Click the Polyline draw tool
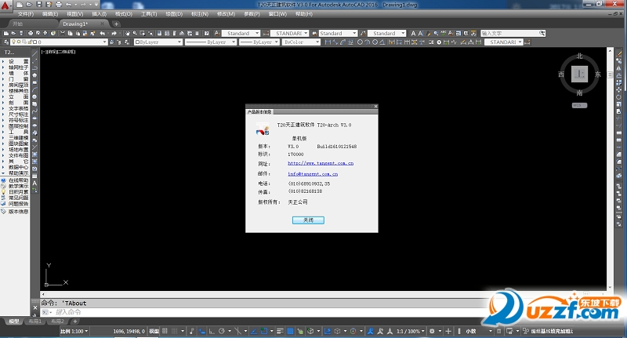 pyautogui.click(x=34, y=68)
